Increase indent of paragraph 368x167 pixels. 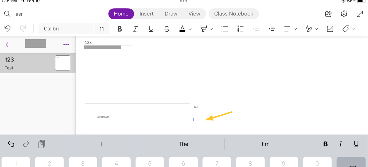click(272, 29)
